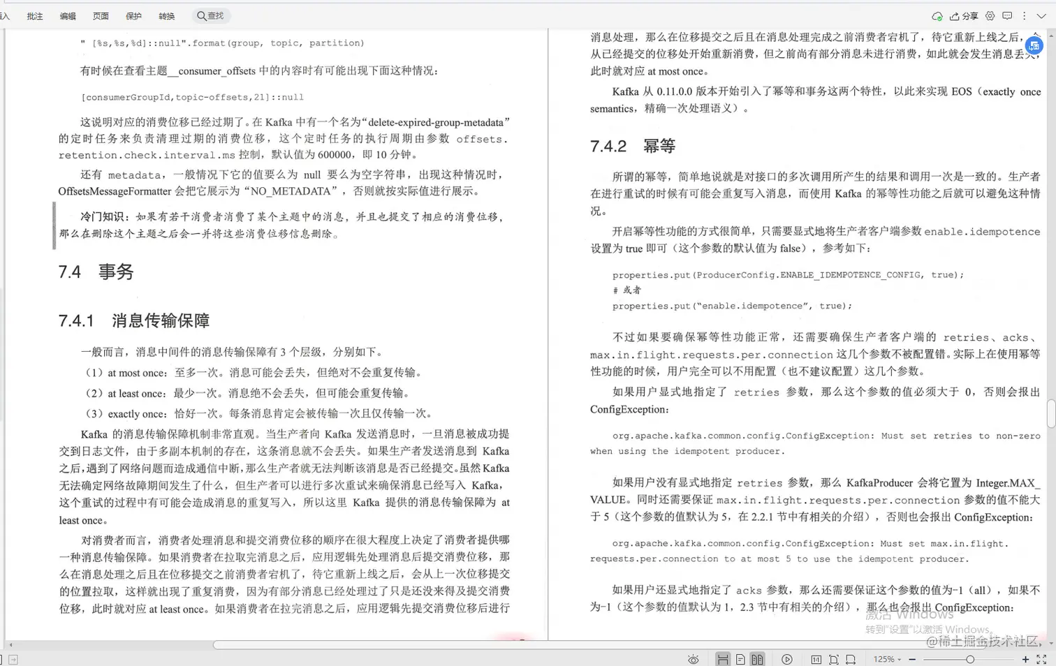This screenshot has width=1056, height=666.
Task: Click the cloud sync status icon
Action: [937, 15]
